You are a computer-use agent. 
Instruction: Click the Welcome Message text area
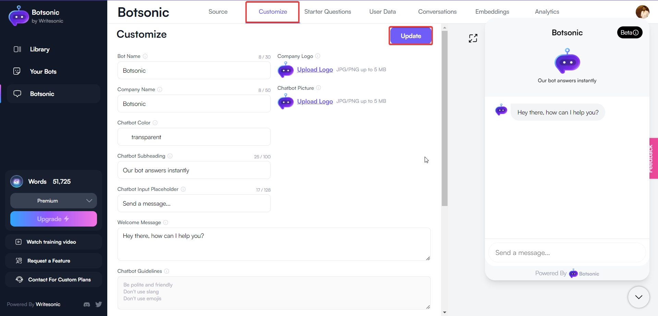click(x=274, y=244)
